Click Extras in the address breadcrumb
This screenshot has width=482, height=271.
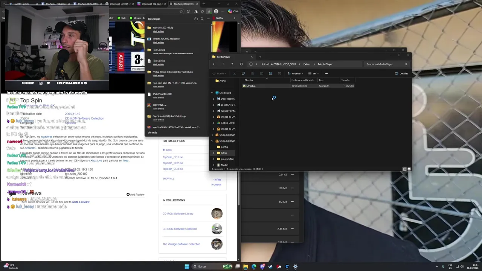click(307, 64)
